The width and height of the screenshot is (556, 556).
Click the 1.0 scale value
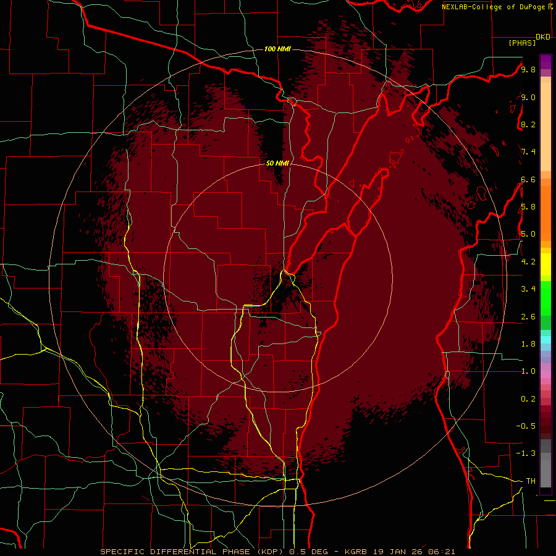pyautogui.click(x=528, y=371)
